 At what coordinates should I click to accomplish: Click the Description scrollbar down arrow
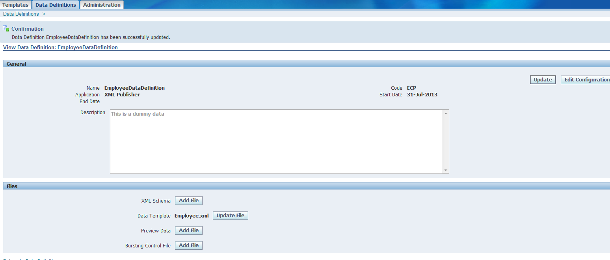[x=446, y=170]
